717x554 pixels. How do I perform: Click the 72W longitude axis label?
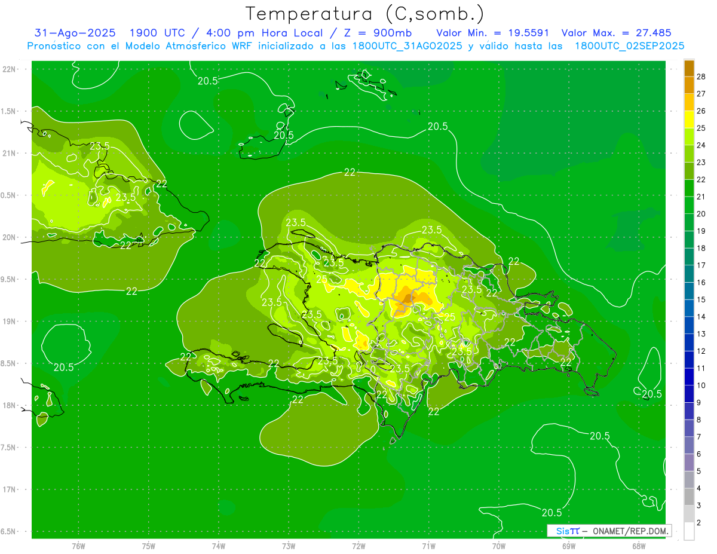point(358,546)
